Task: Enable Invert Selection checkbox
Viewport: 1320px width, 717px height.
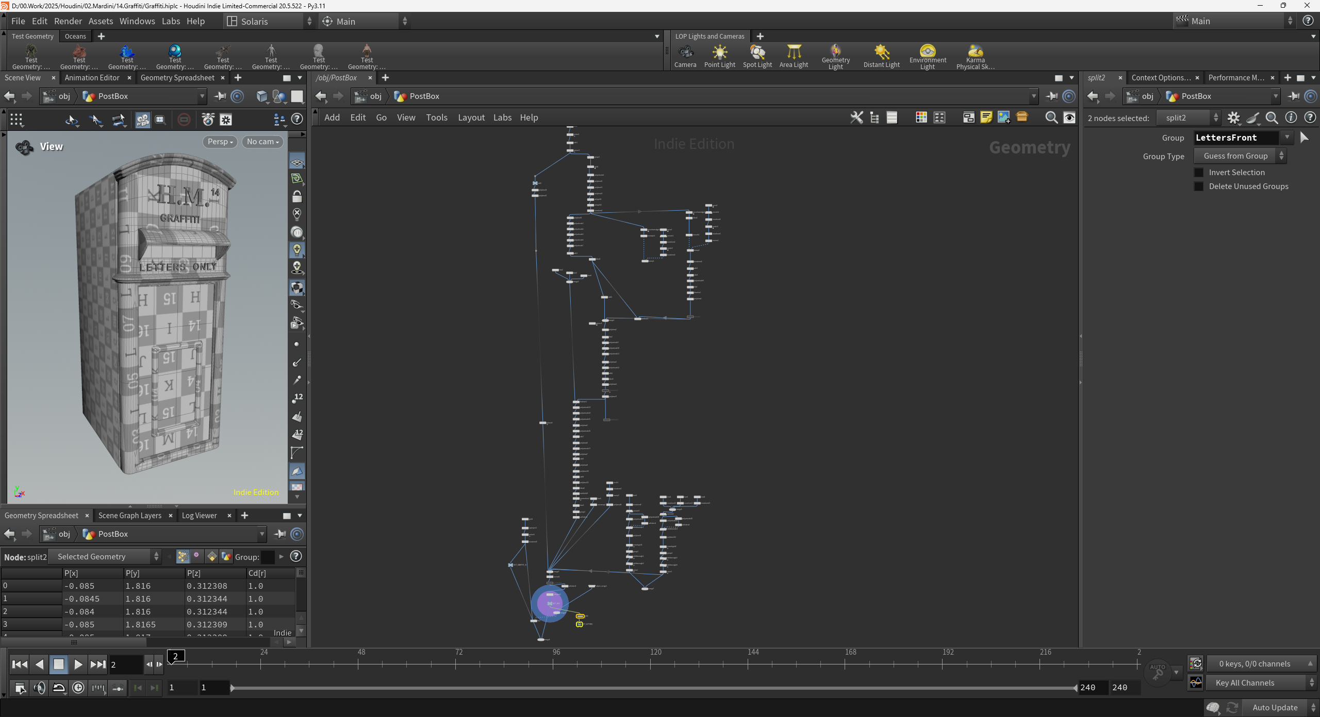Action: (x=1199, y=173)
